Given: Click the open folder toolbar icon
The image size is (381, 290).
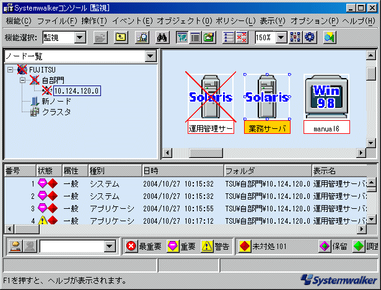Looking at the screenshot, I should point(100,37).
